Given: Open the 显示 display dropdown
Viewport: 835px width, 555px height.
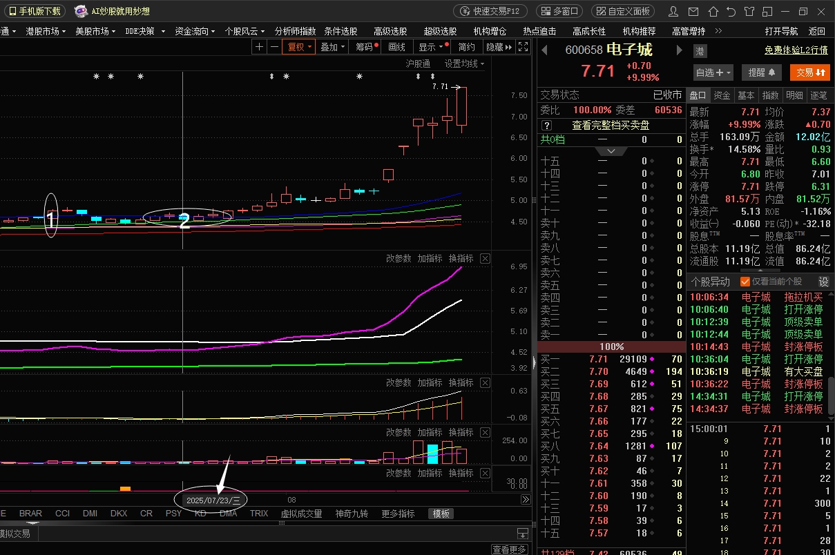Looking at the screenshot, I should pyautogui.click(x=431, y=47).
